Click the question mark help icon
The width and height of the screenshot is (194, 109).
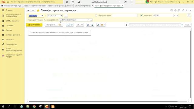[x=182, y=25]
